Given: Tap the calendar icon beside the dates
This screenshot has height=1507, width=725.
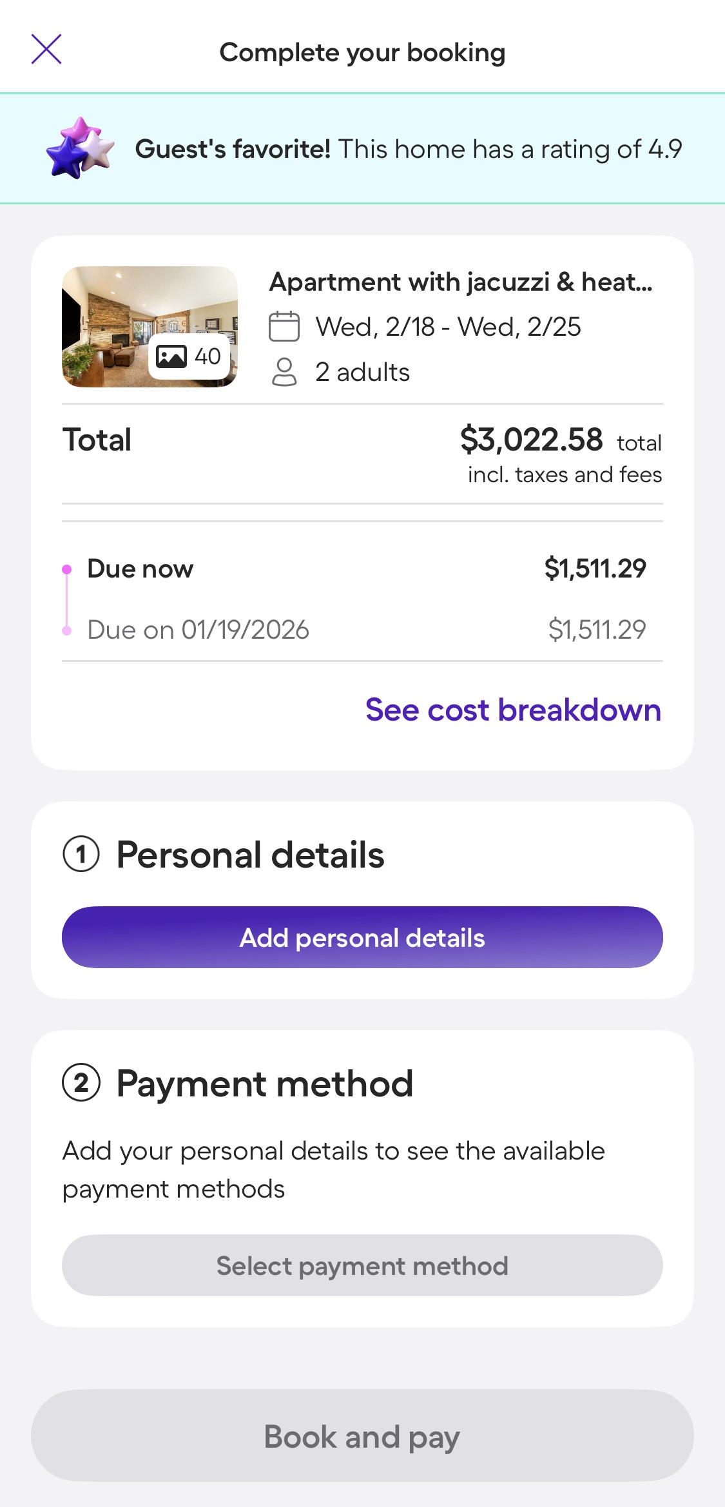Looking at the screenshot, I should (284, 326).
